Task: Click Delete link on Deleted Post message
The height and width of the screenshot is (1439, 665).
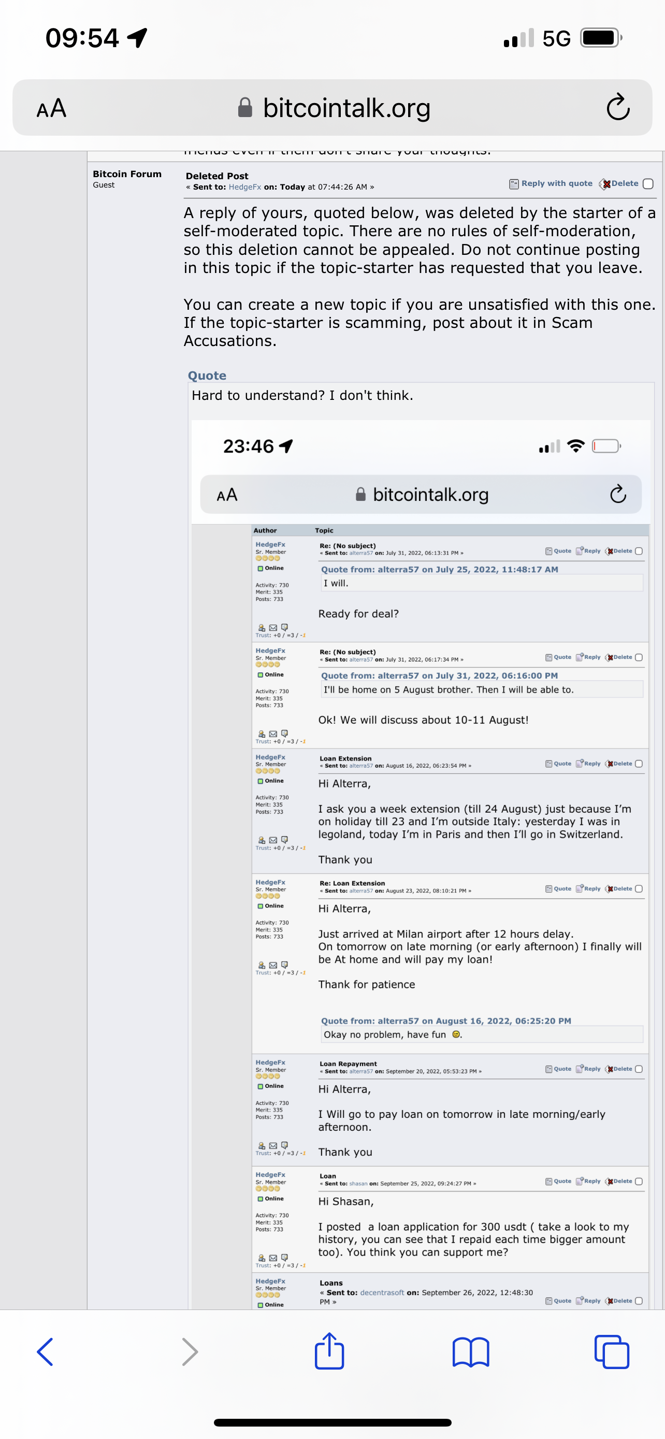Action: [x=625, y=183]
